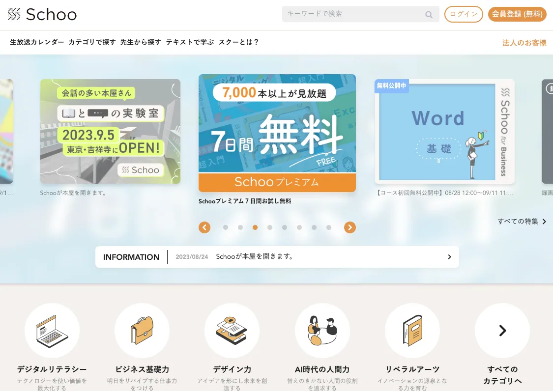The image size is (553, 391).
Task: Select the fourth carousel dot
Action: pyautogui.click(x=270, y=227)
